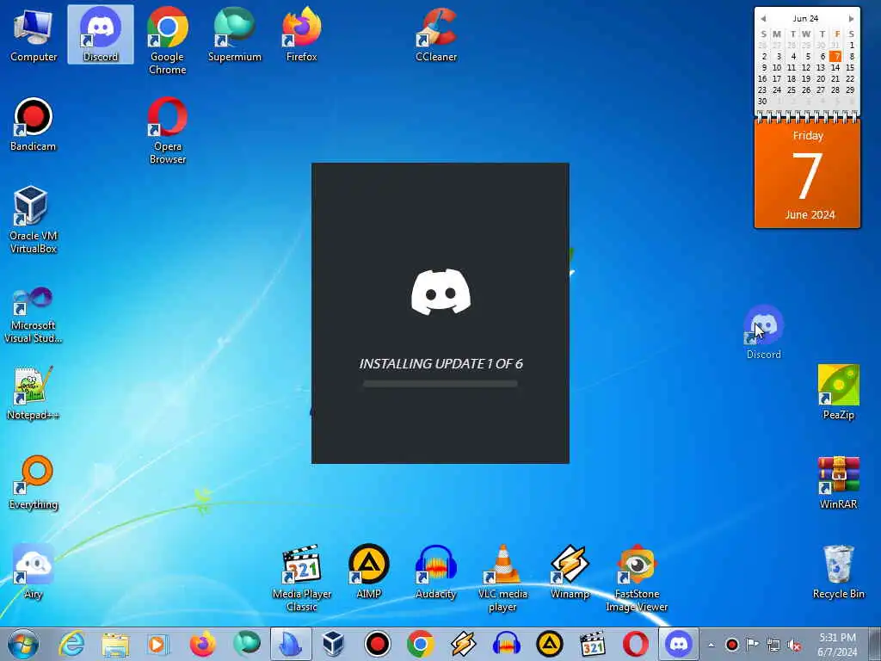The height and width of the screenshot is (661, 881).
Task: Click the large 'Friday 7' day panel
Action: (x=807, y=174)
